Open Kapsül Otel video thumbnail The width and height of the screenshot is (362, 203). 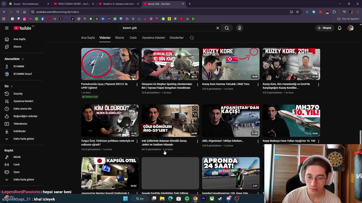(x=110, y=173)
